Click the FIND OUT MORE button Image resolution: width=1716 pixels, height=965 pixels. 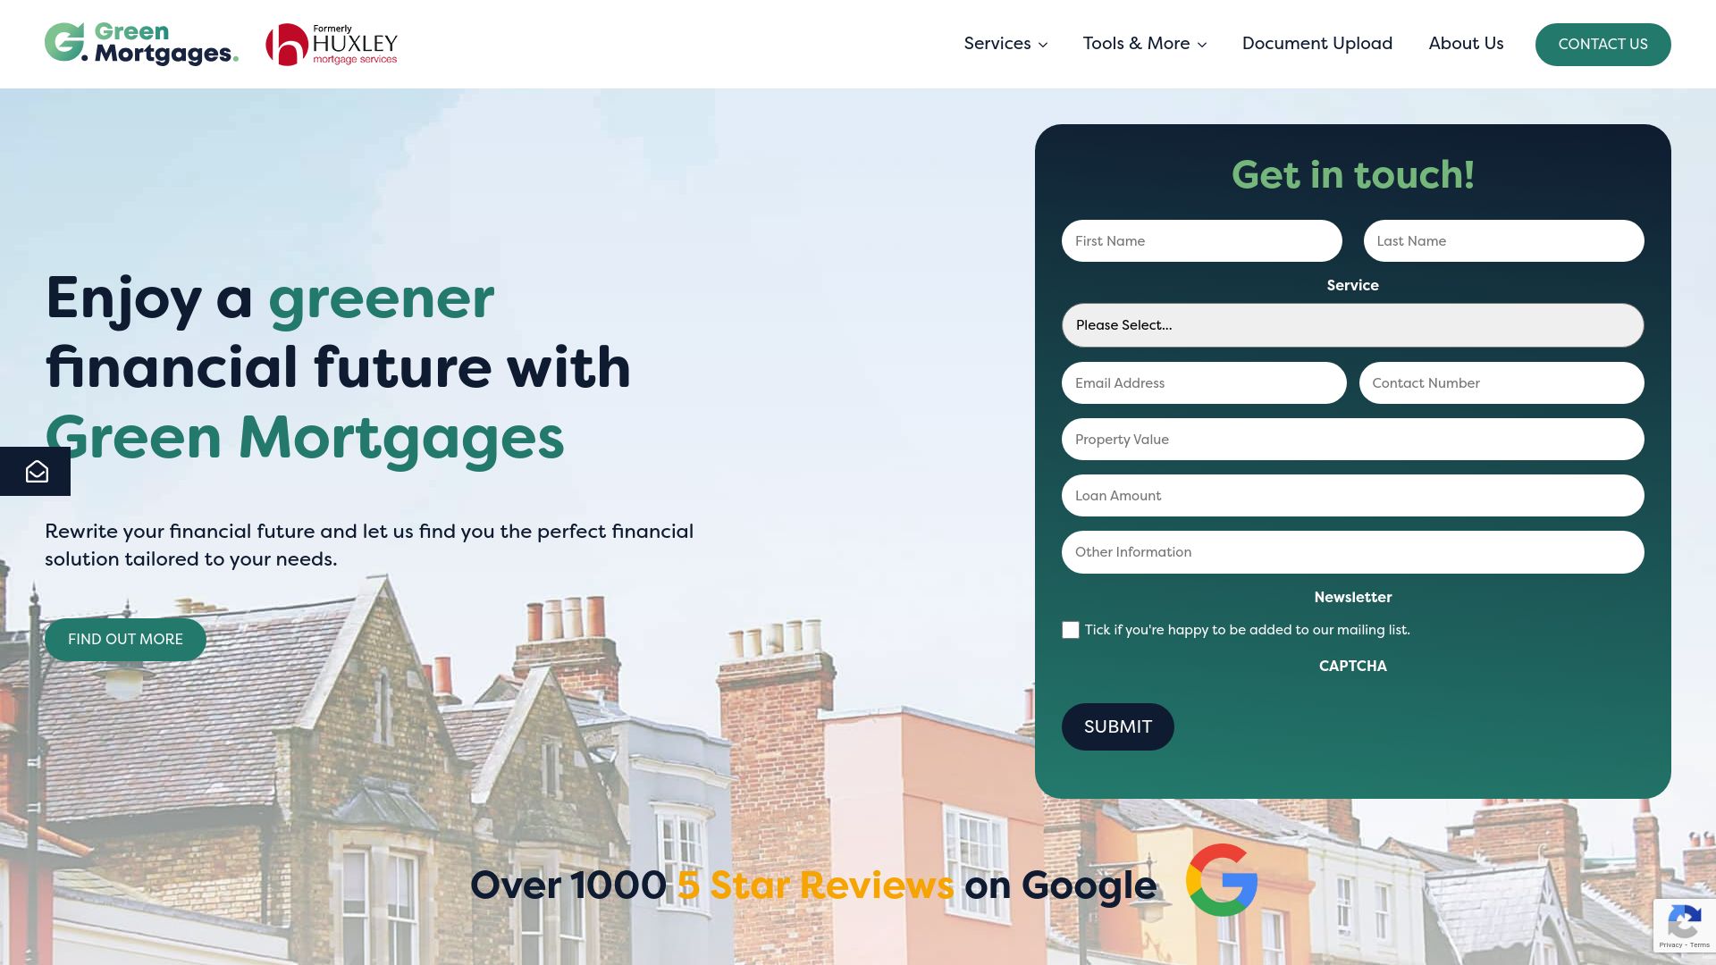[x=125, y=639]
